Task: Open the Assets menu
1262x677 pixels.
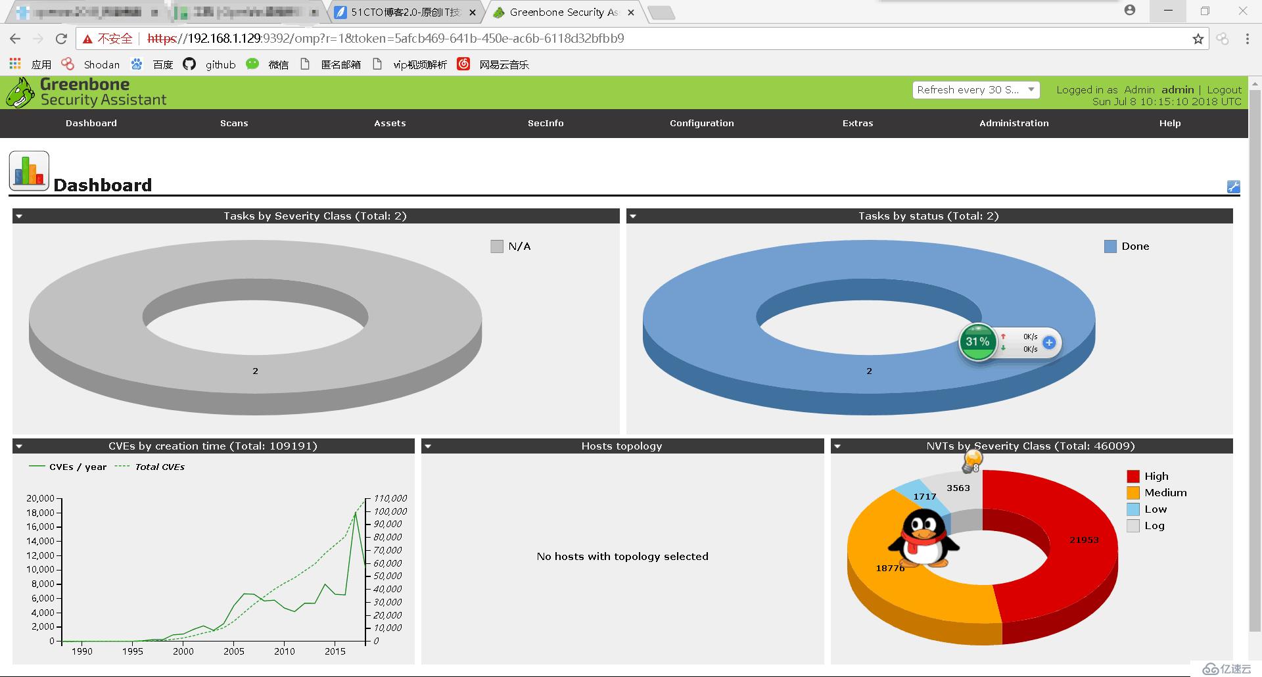Action: (x=390, y=124)
